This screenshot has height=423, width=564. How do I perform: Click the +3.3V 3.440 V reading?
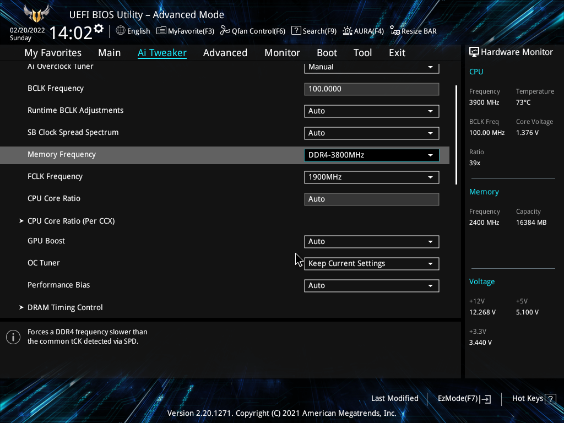point(480,343)
